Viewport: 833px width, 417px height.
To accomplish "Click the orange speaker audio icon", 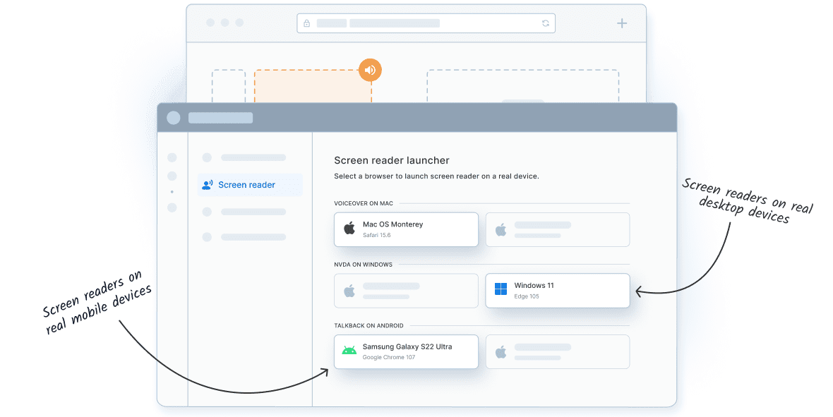I will pyautogui.click(x=370, y=70).
